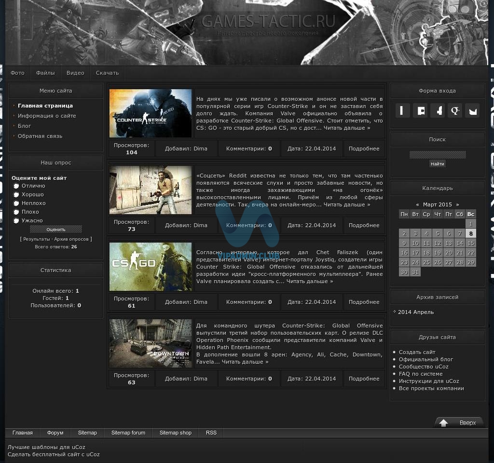Click the vertical bar login icon
The height and width of the screenshot is (463, 494).
pyautogui.click(x=402, y=110)
